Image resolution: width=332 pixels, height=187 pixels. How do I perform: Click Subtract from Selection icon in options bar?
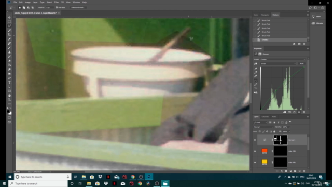click(x=28, y=8)
